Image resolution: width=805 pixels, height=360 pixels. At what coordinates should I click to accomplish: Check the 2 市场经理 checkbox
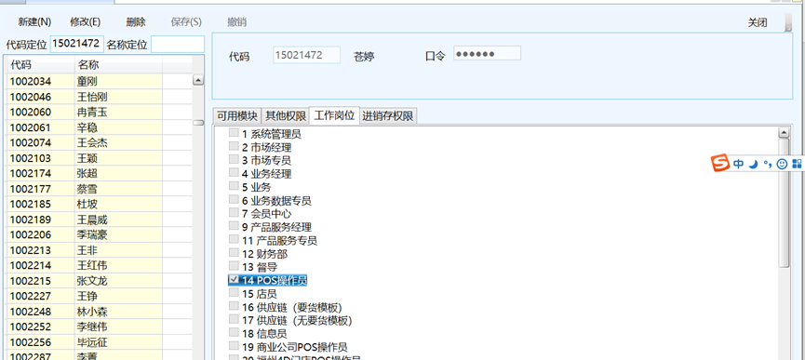coord(234,146)
